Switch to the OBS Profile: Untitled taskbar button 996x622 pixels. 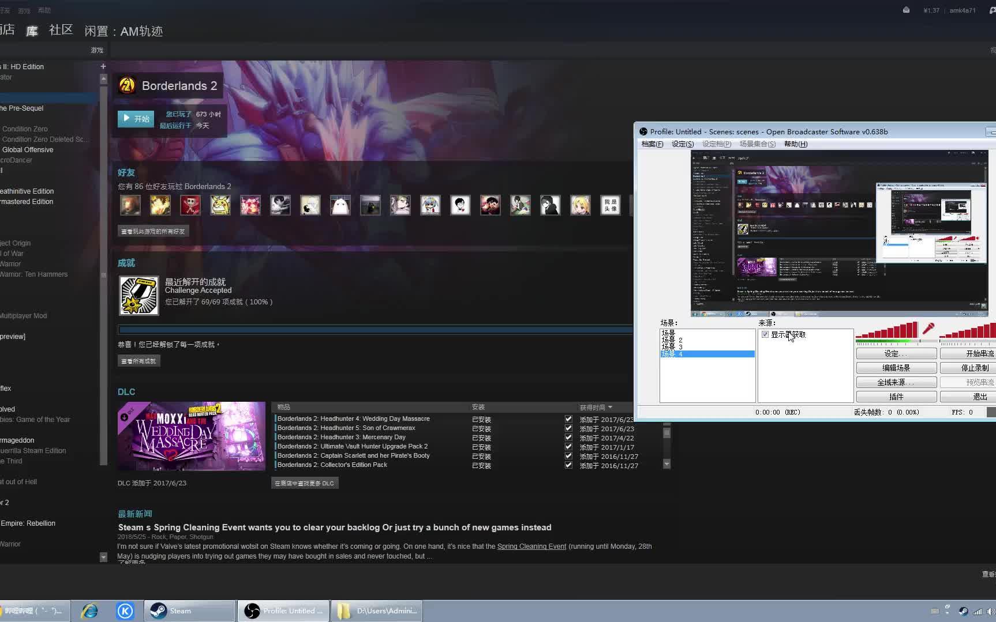[283, 611]
